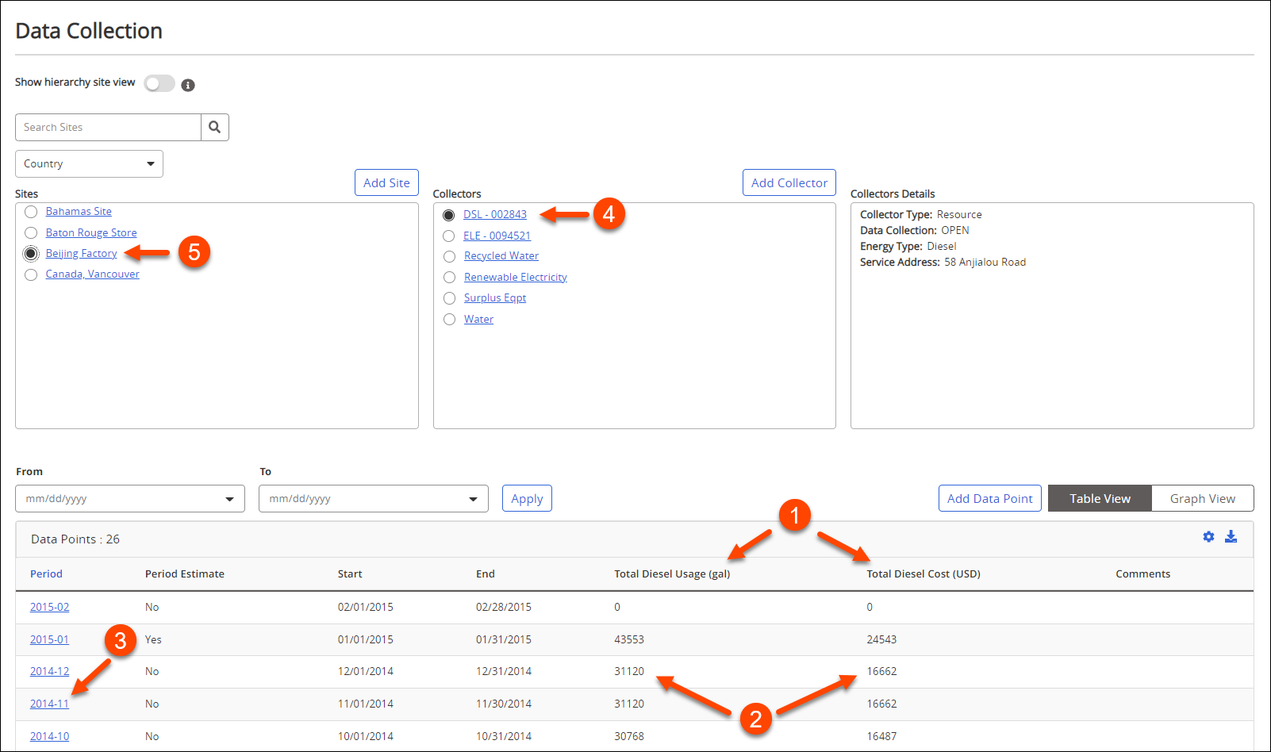Screen dimensions: 1271x752
Task: Open the To date picker dropdown
Action: pos(474,498)
